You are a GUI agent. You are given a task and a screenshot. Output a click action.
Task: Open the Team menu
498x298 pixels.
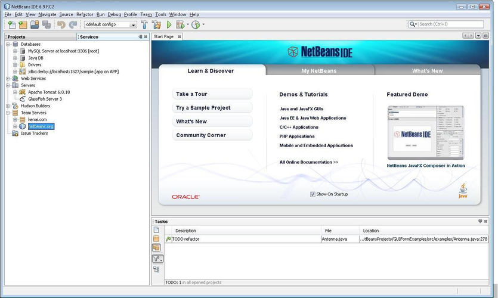click(146, 14)
